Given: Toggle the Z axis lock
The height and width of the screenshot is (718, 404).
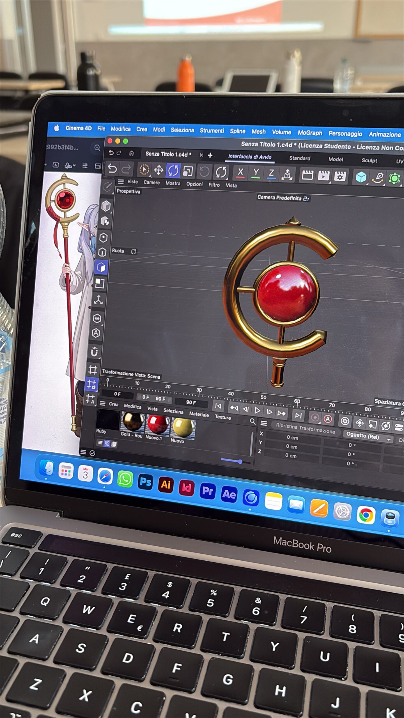Looking at the screenshot, I should click(271, 174).
